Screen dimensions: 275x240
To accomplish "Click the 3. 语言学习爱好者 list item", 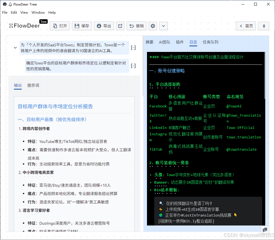I will (x=34, y=210).
